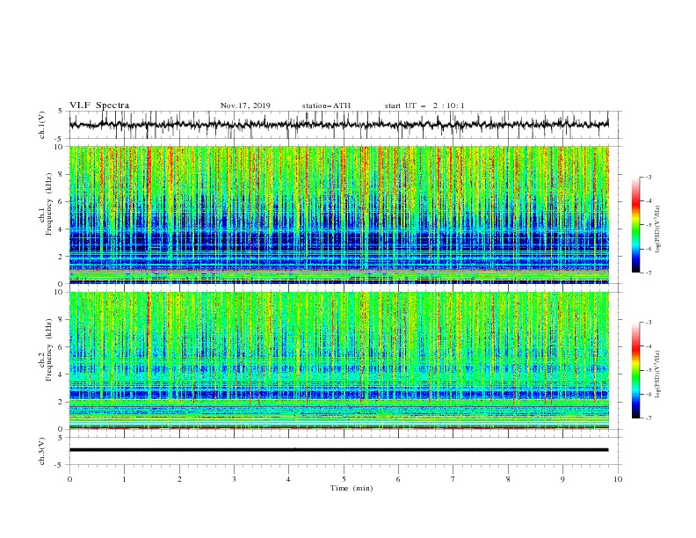Click the ch.1 spectrogram panel

(338, 214)
